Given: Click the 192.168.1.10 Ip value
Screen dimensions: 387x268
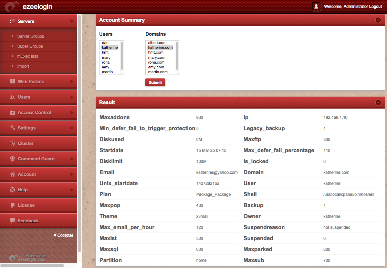Looking at the screenshot, I should click(x=335, y=118).
